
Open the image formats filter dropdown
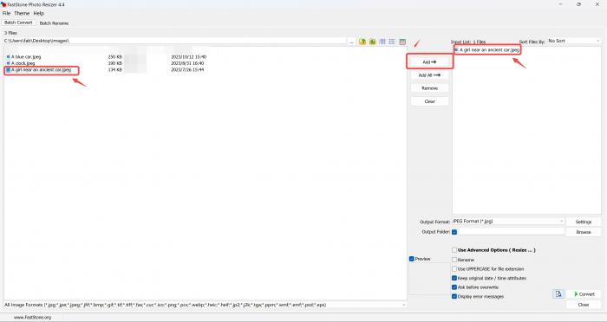coord(206,305)
